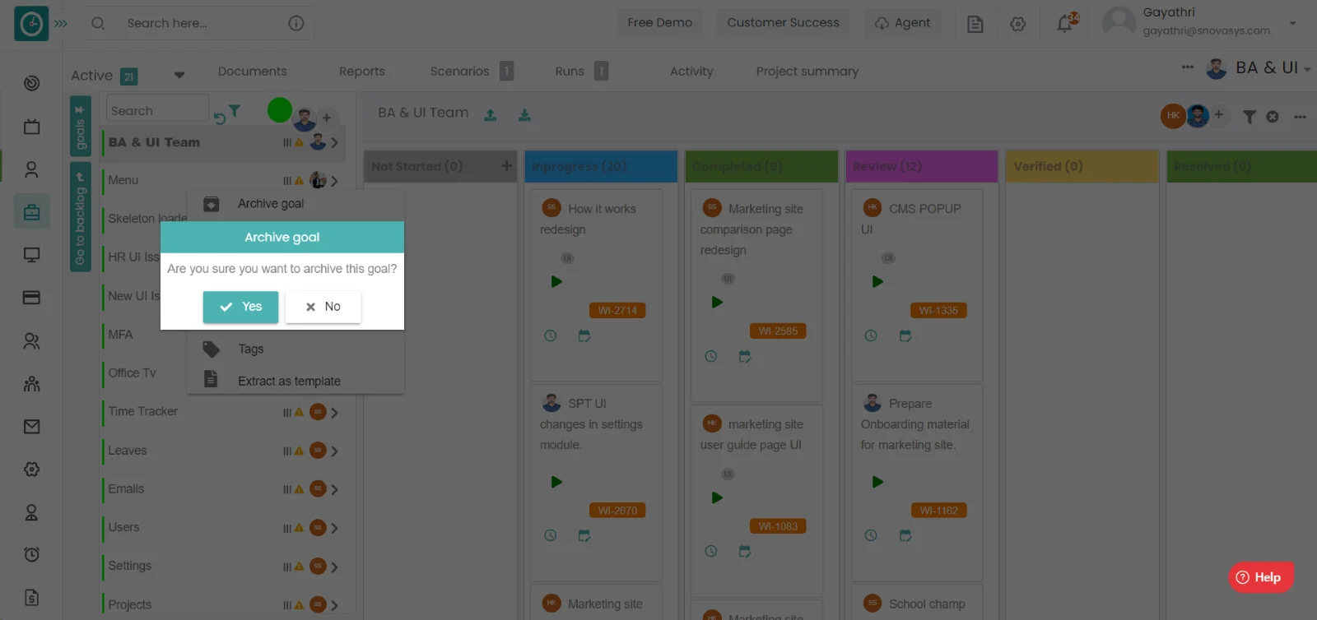Switch to the Documents tab
Image resolution: width=1317 pixels, height=620 pixels.
pyautogui.click(x=252, y=72)
